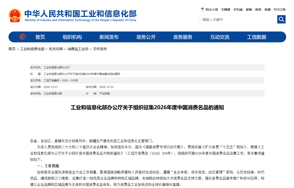The width and height of the screenshot is (294, 188).
Task: Click the 阳光小信 robot mascot icon
Action: click(202, 9)
